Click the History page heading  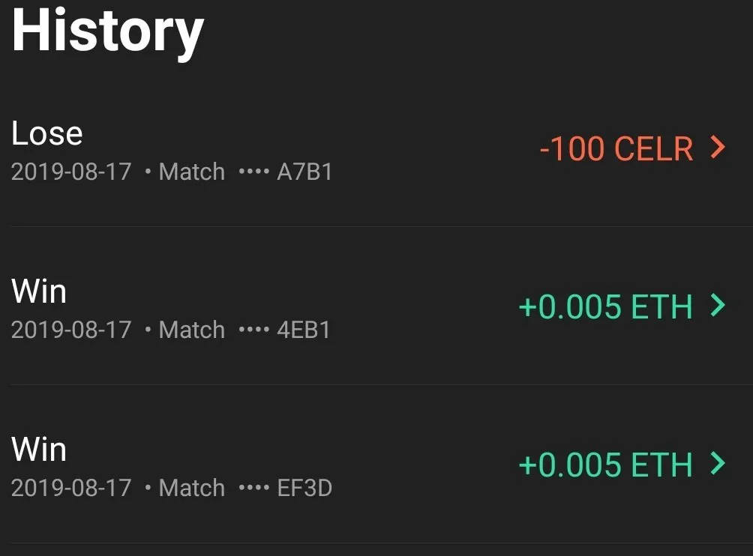coord(108,31)
